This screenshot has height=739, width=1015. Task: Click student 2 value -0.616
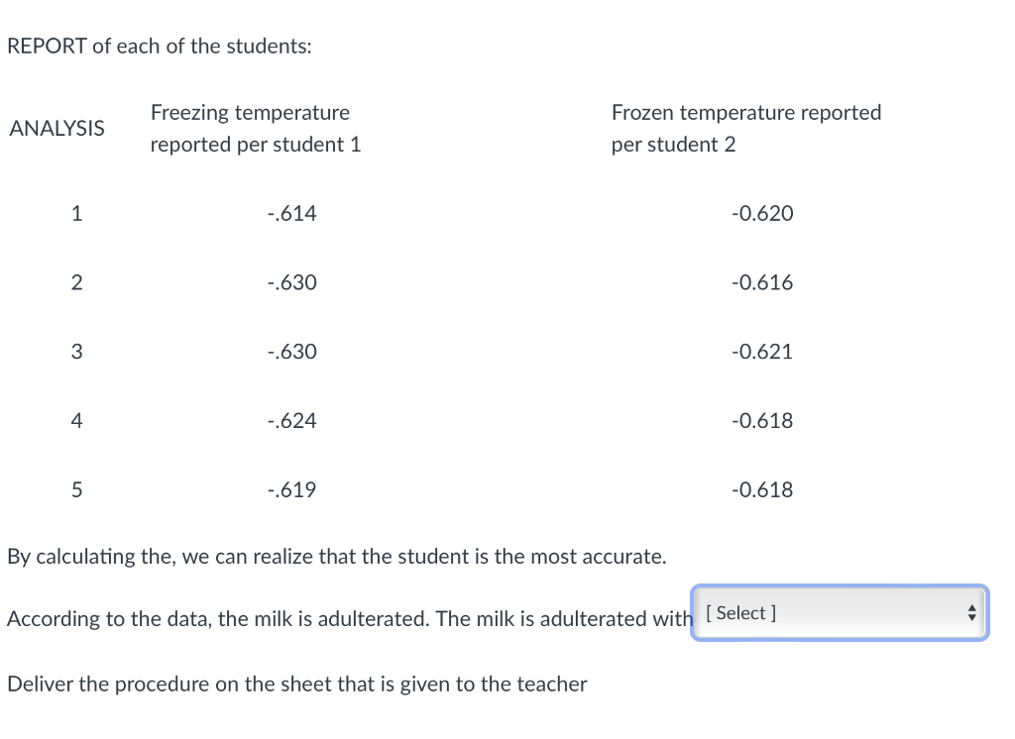coord(762,282)
